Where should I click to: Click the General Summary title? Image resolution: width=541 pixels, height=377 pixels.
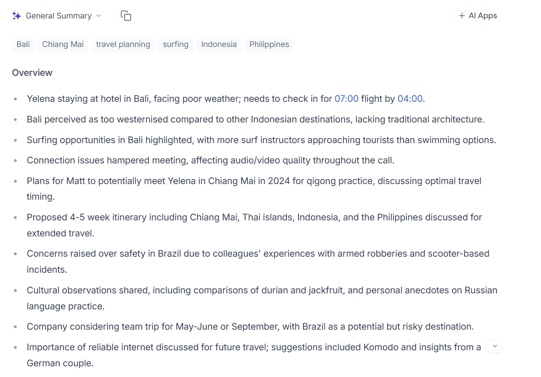pyautogui.click(x=59, y=16)
